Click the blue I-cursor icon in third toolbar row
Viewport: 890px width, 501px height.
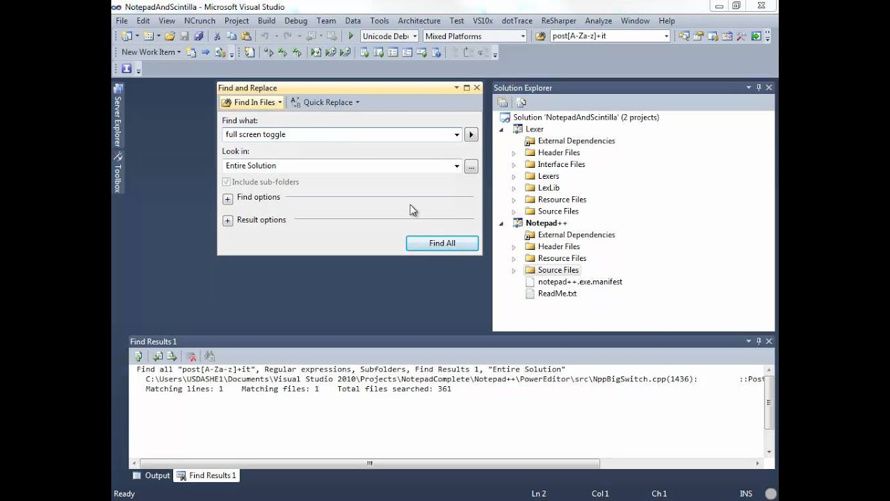click(x=127, y=68)
